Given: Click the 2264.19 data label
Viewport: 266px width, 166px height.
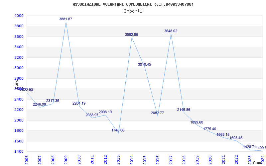Looking at the screenshot, I should click(79, 103).
